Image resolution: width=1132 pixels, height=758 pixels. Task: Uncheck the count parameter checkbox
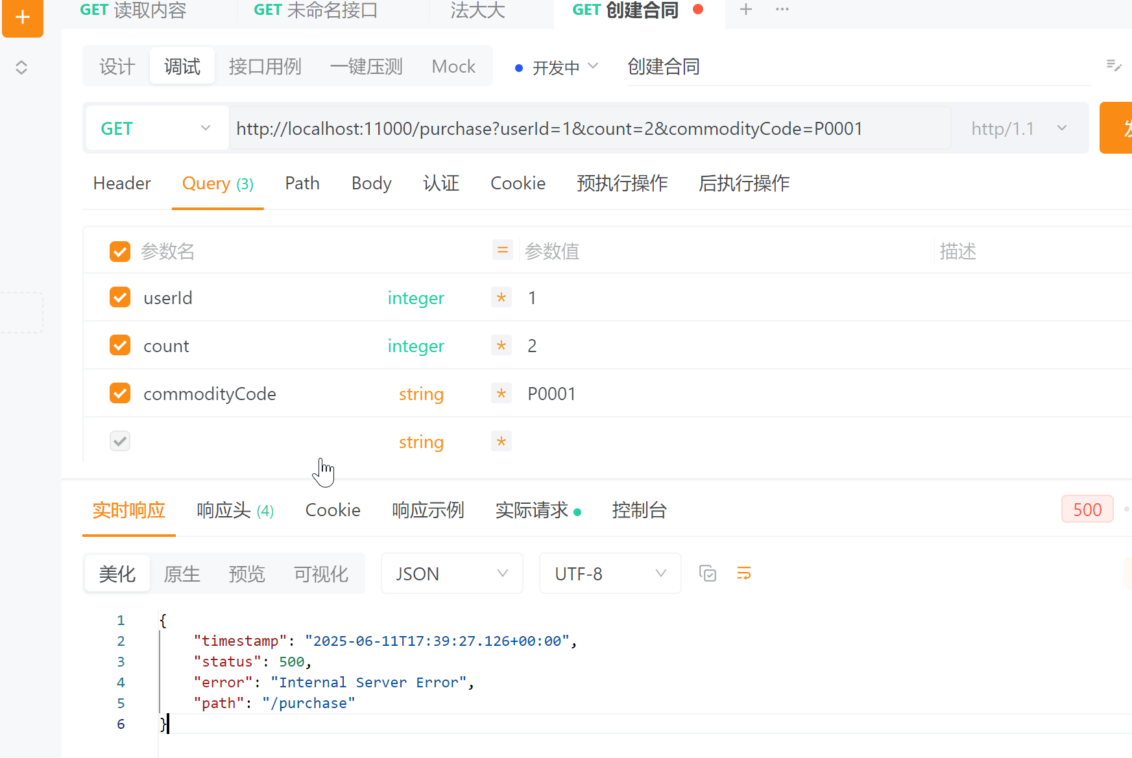[x=120, y=346]
